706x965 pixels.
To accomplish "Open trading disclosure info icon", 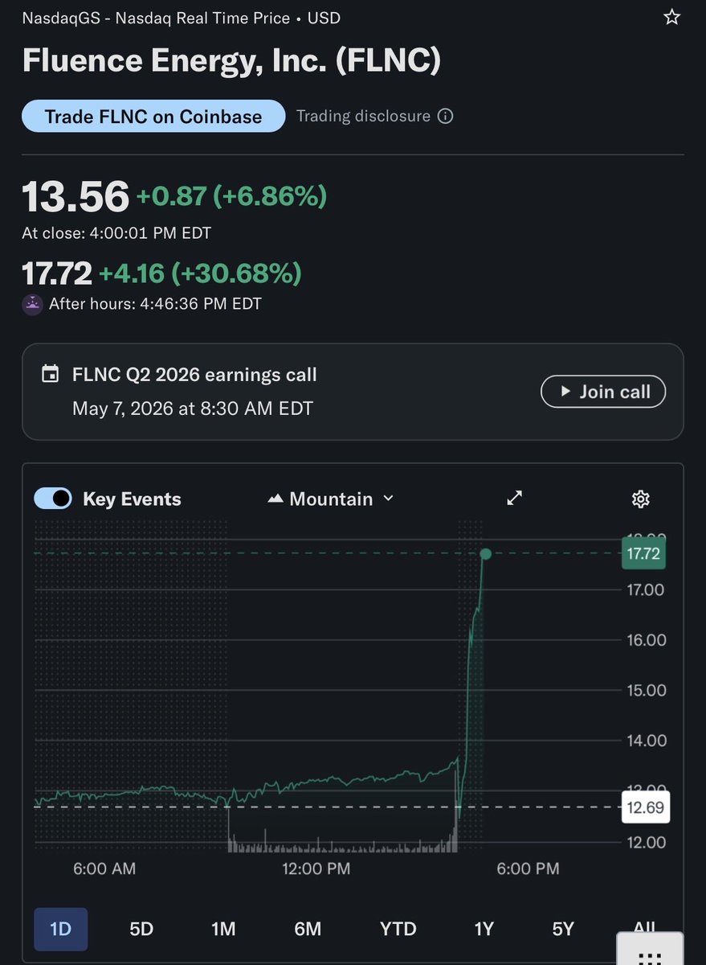I will [x=445, y=117].
